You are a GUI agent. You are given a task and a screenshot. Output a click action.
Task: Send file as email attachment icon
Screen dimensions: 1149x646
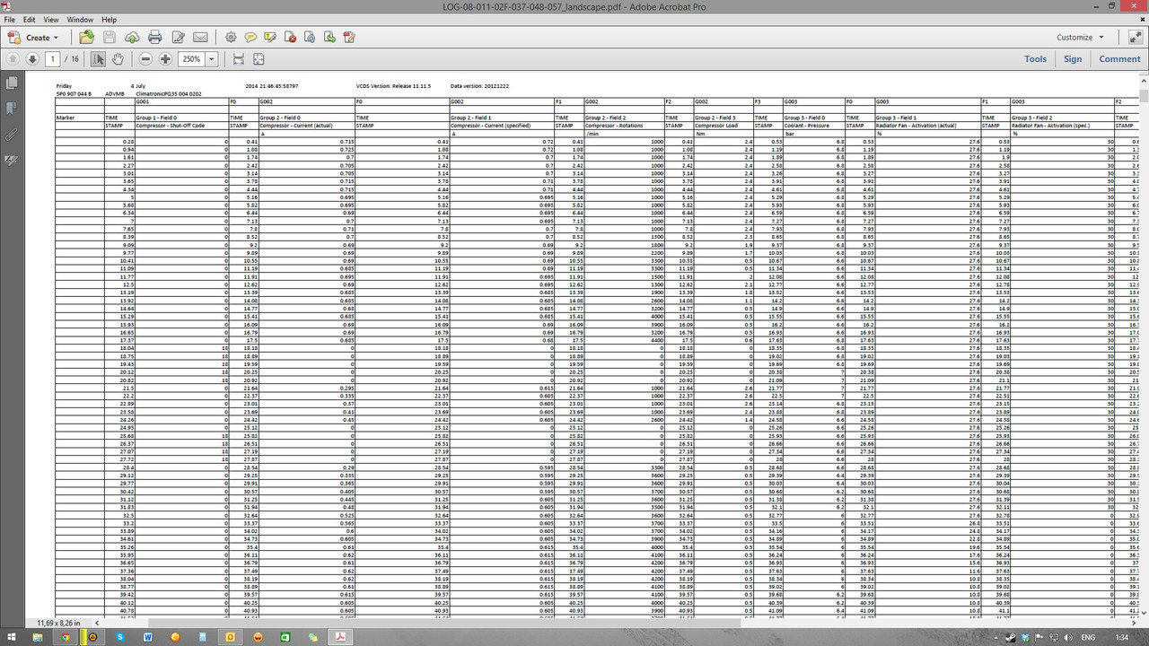tap(200, 38)
